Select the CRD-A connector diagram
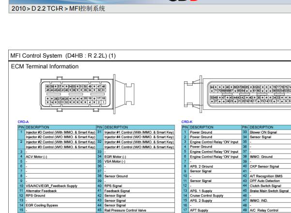291x213 pixels. pos(87,94)
